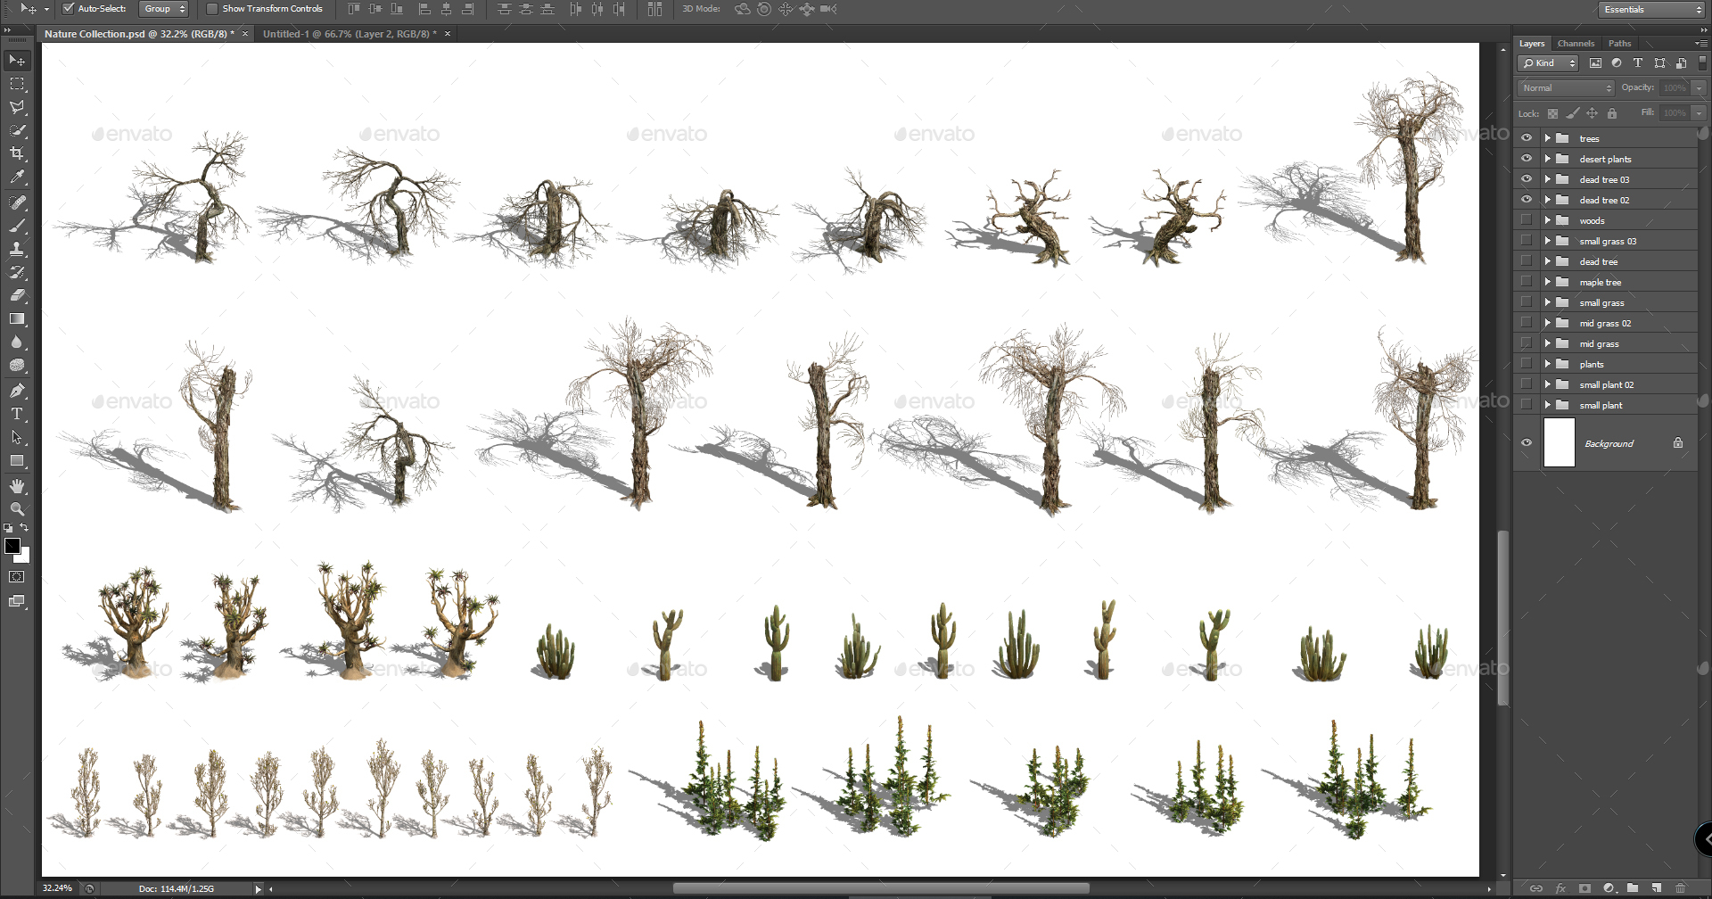Activate the Zoom tool

(x=17, y=509)
